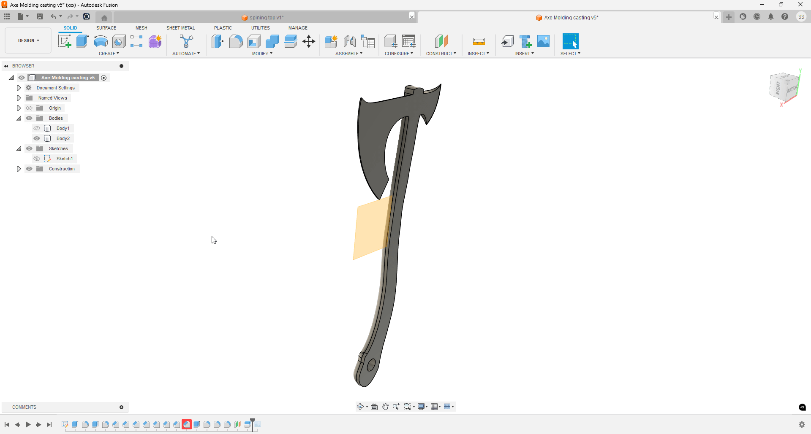Open the ASSEMBLE menu
This screenshot has width=811, height=434.
349,54
